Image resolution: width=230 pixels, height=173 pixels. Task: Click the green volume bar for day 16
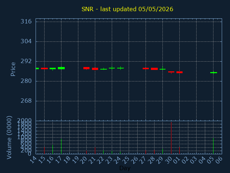[x=53, y=150]
